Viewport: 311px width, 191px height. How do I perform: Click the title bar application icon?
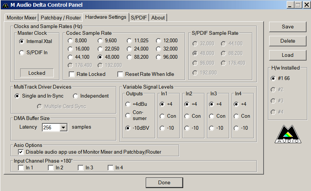point(5,5)
